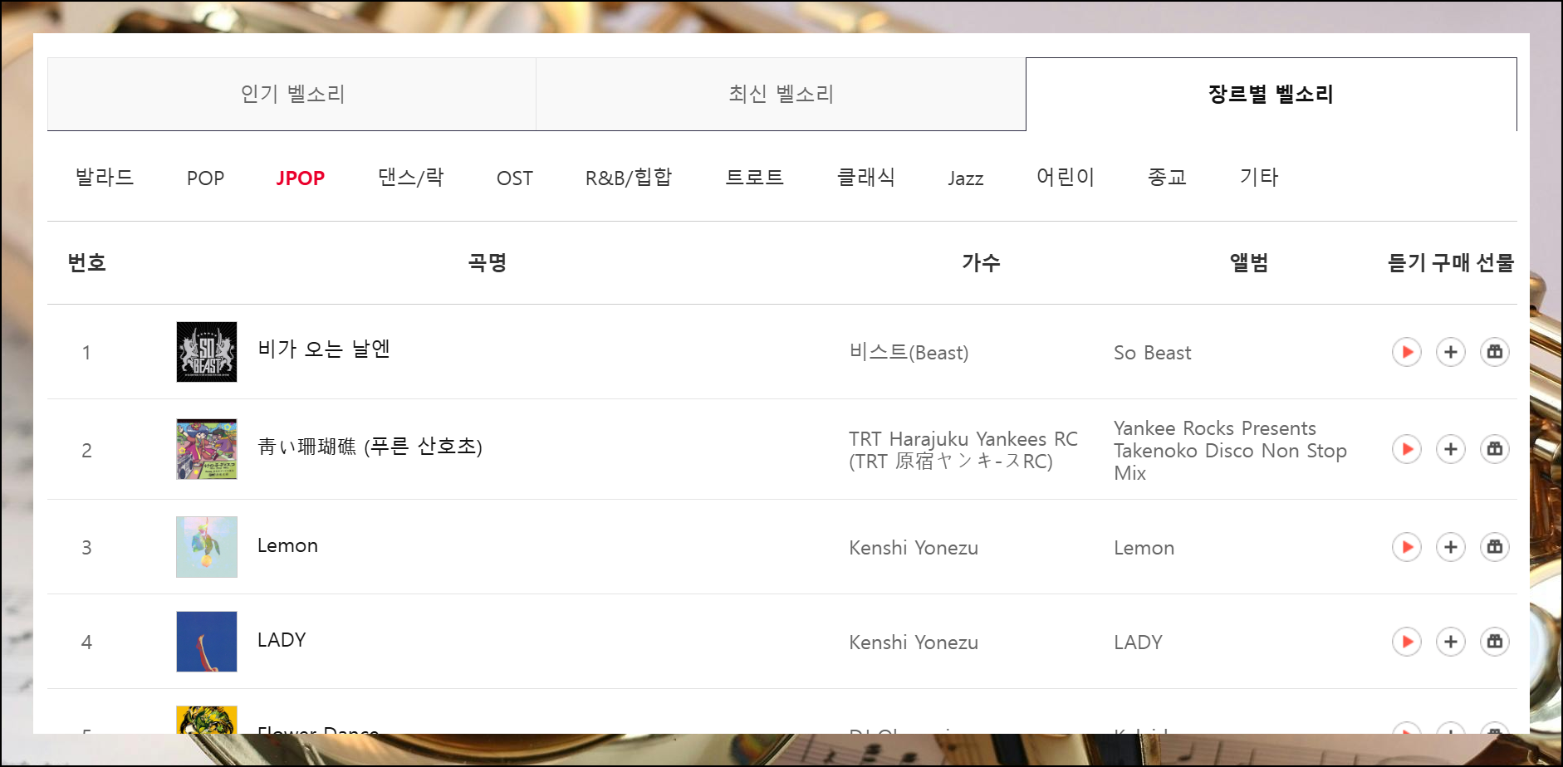Click album name Lemon in album column
This screenshot has width=1563, height=767.
coord(1144,548)
